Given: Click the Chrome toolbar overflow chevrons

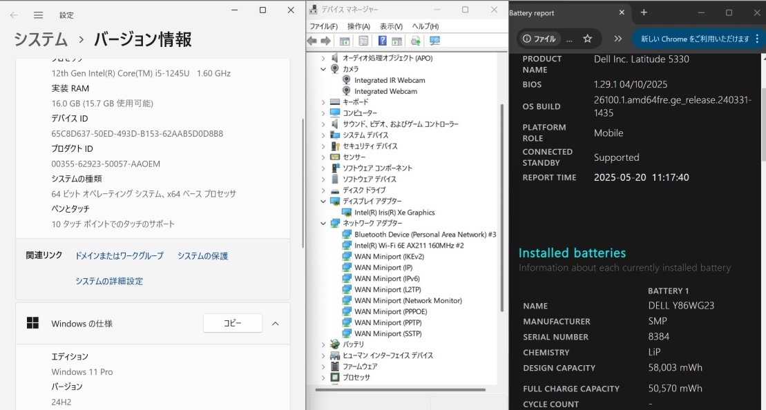Looking at the screenshot, I should [618, 39].
